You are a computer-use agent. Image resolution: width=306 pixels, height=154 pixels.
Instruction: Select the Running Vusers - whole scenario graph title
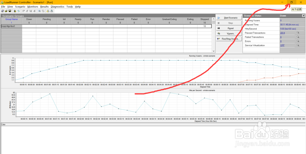tap(202, 56)
